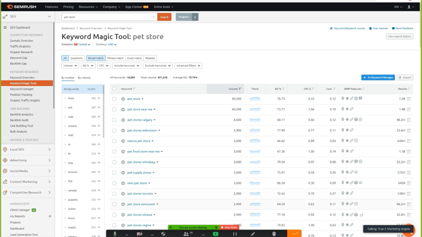Switch to the Phrase Match tab
Viewport: 422px width, 237px height.
(x=115, y=58)
